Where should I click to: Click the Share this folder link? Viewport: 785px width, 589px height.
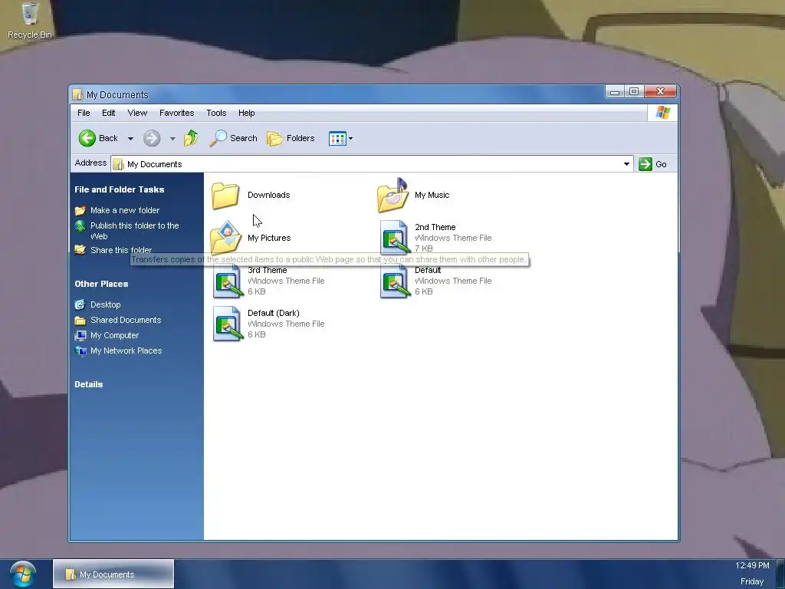pyautogui.click(x=121, y=250)
